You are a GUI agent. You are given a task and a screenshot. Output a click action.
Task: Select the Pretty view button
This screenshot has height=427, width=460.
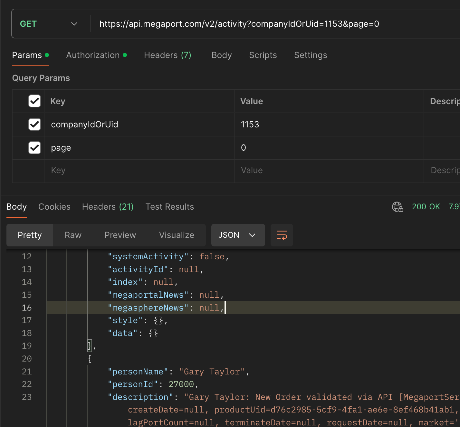click(x=30, y=235)
